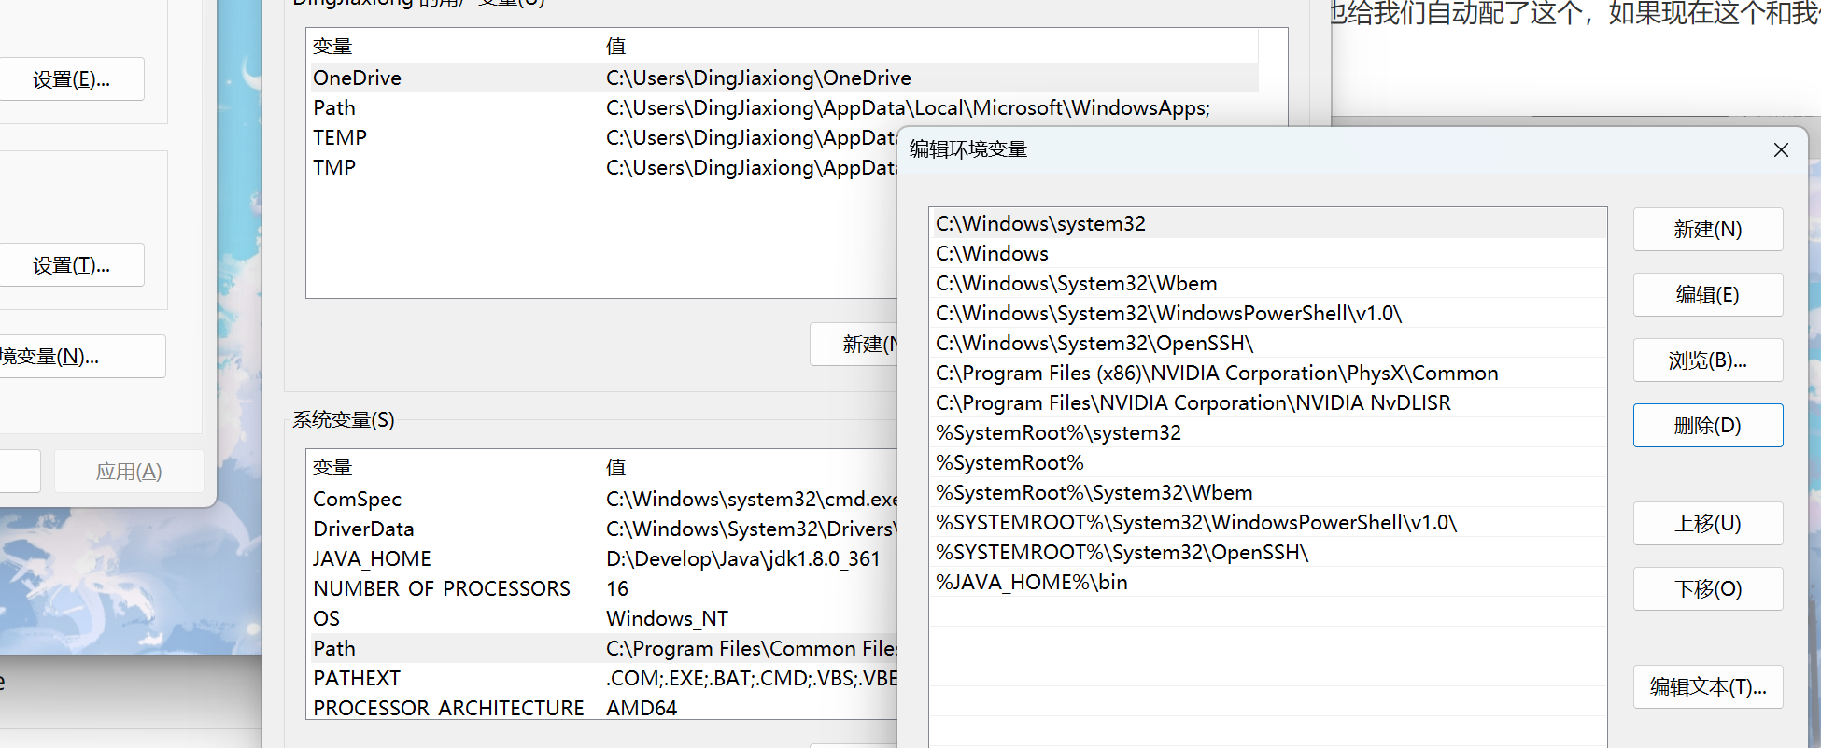Select the system Path variable row

point(602,648)
